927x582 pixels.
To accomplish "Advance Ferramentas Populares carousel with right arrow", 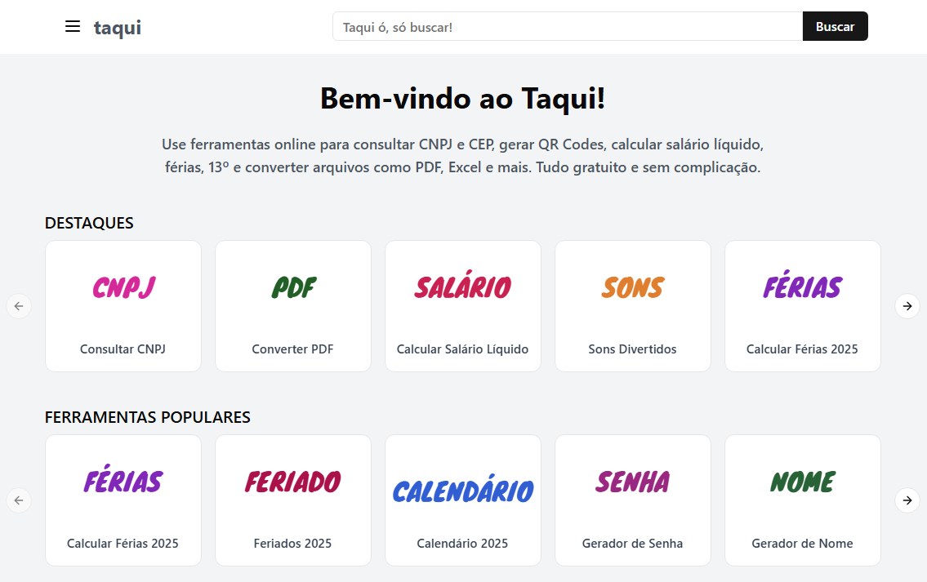I will pyautogui.click(x=907, y=500).
